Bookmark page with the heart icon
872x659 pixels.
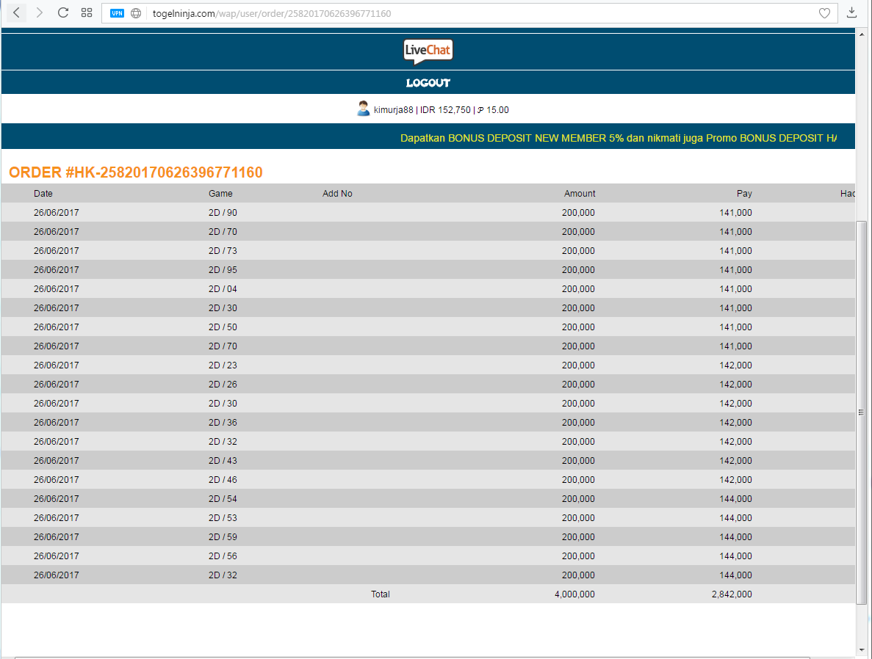click(824, 13)
